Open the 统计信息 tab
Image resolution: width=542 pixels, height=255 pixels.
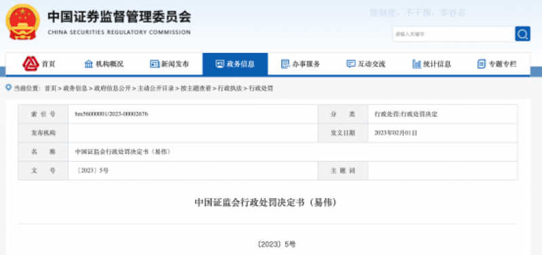(432, 64)
